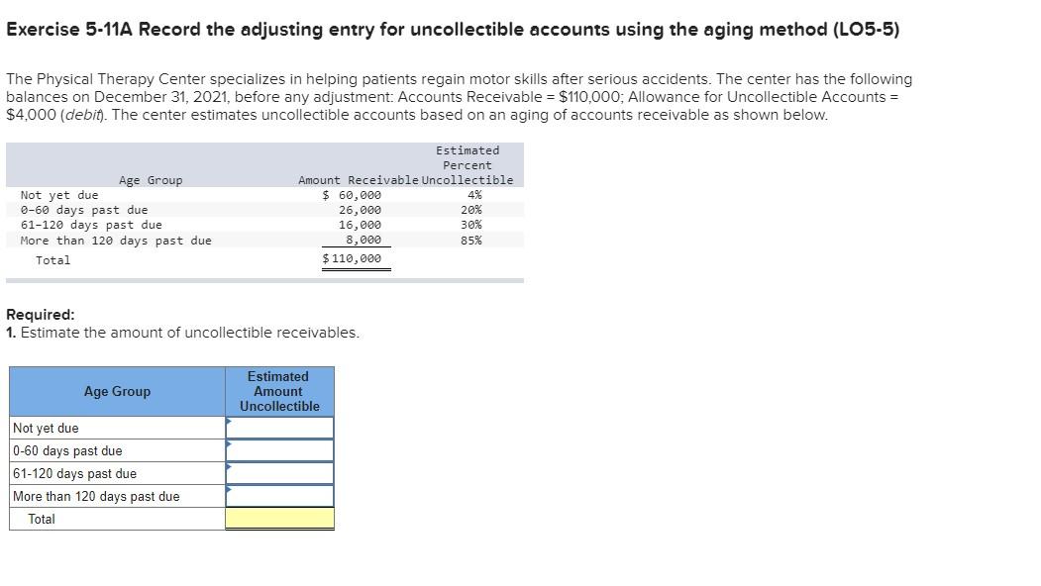Viewport: 1041px width, 586px height.
Task: Click the Required heading text
Action: (x=38, y=315)
